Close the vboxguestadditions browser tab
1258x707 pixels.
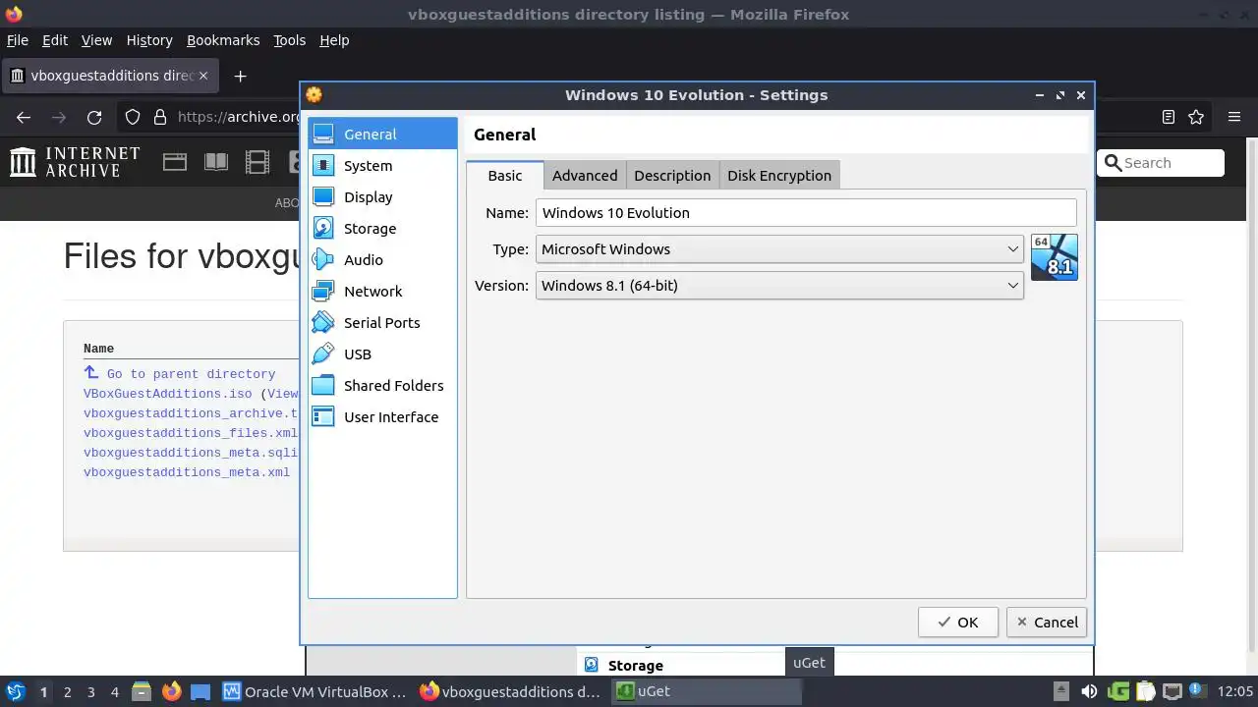tap(203, 76)
